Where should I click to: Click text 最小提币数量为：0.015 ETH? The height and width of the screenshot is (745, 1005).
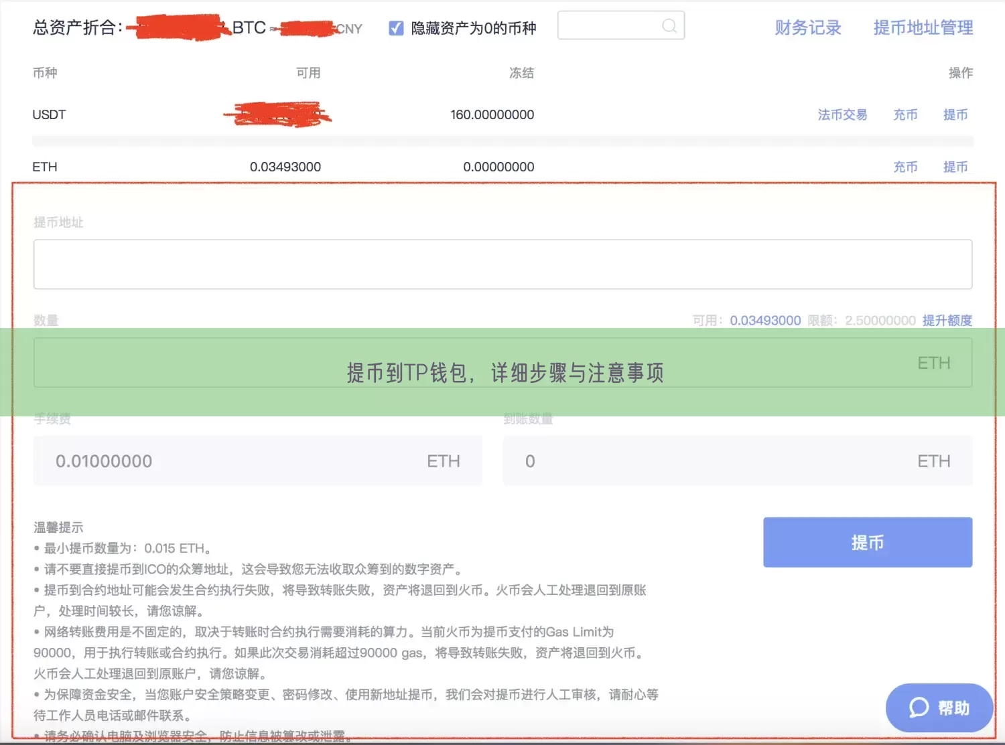127,548
